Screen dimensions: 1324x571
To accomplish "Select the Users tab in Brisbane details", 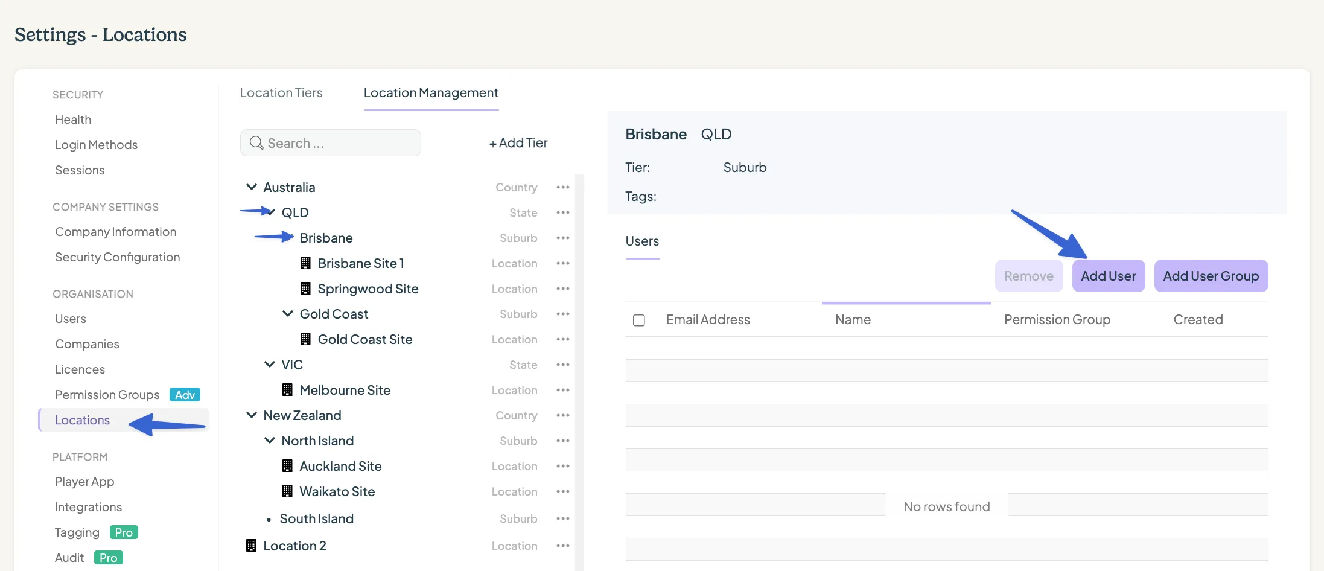I will pos(642,241).
